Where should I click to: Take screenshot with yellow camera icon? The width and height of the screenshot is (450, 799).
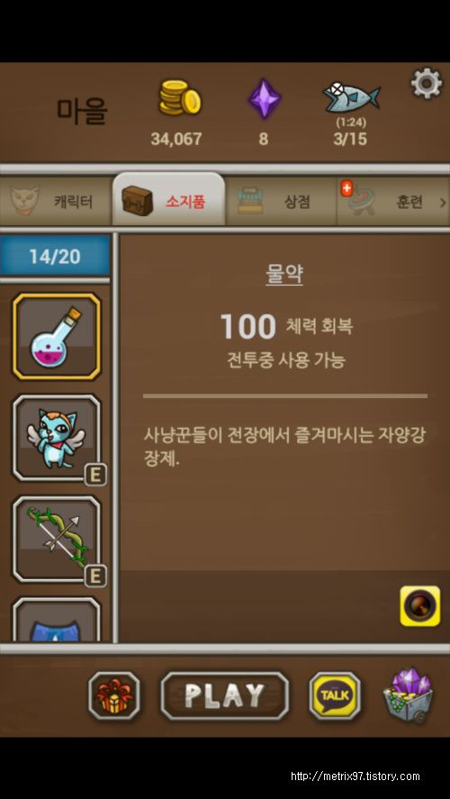[420, 606]
